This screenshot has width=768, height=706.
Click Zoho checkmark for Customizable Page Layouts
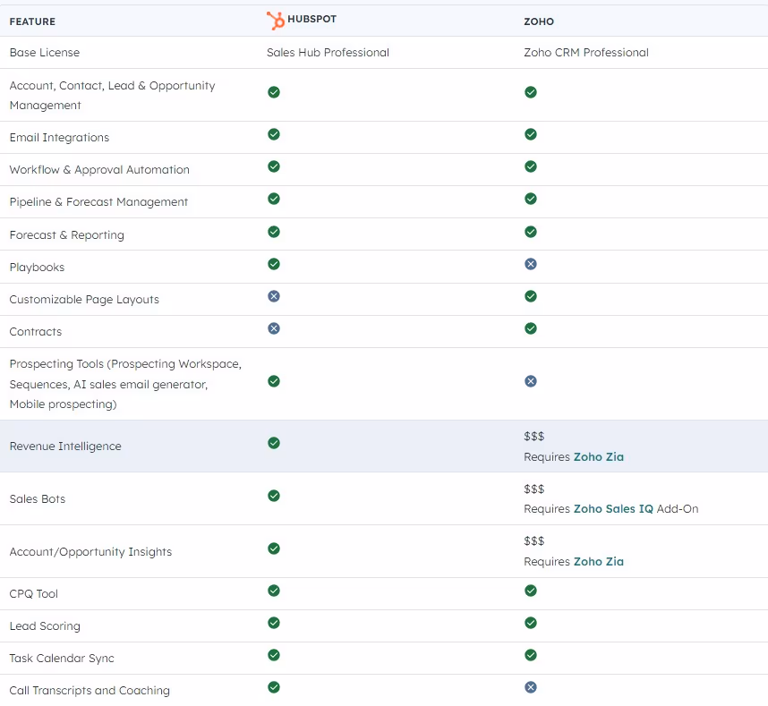pyautogui.click(x=531, y=296)
